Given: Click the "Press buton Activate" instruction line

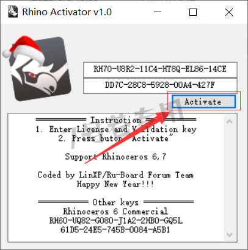Looking at the screenshot, I should pyautogui.click(x=115, y=138).
